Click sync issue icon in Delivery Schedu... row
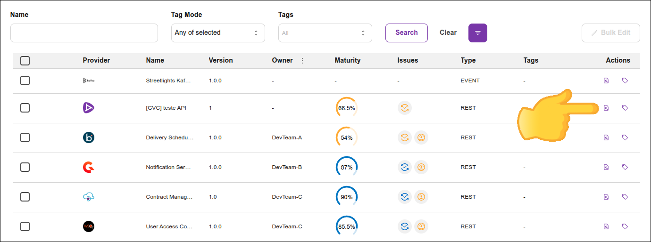The width and height of the screenshot is (651, 242). (405, 137)
